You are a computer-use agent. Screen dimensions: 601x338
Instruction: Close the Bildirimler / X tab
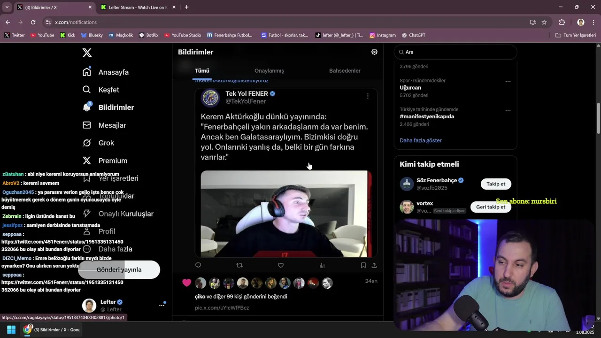[90, 7]
